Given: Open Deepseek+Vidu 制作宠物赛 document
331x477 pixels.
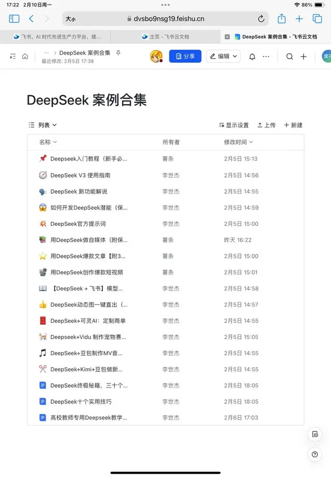Looking at the screenshot, I should [x=88, y=337].
